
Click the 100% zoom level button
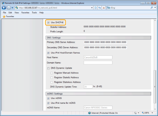coord(146,113)
